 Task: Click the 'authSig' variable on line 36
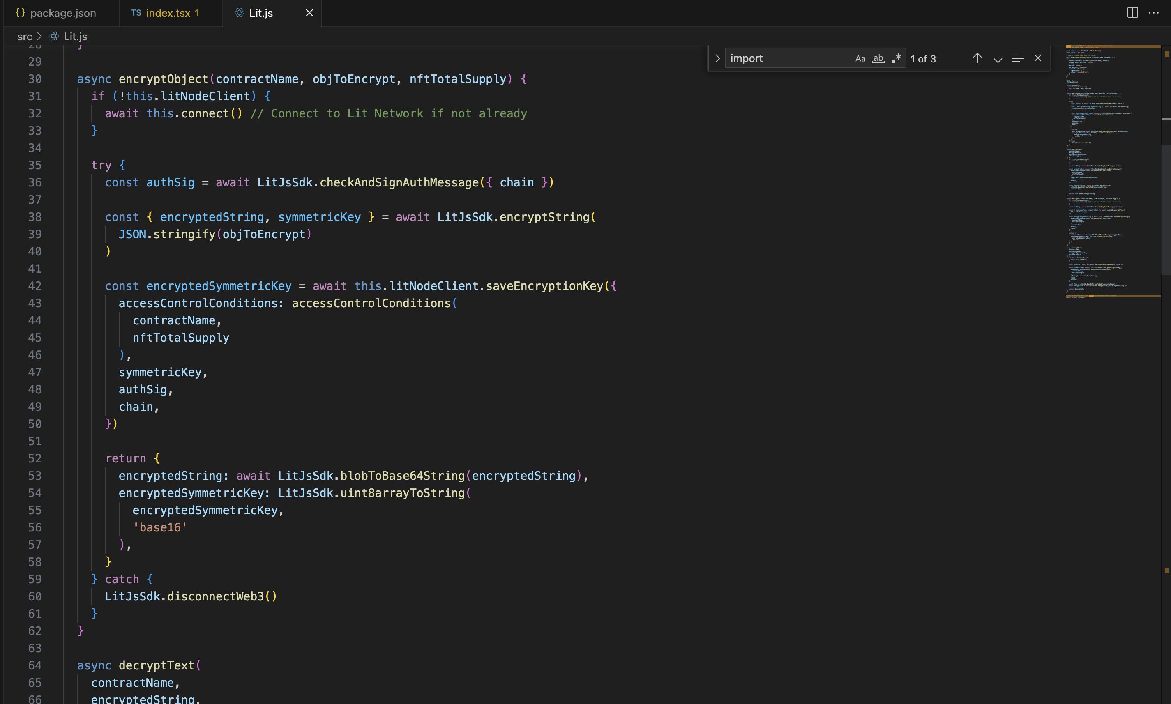(x=171, y=182)
